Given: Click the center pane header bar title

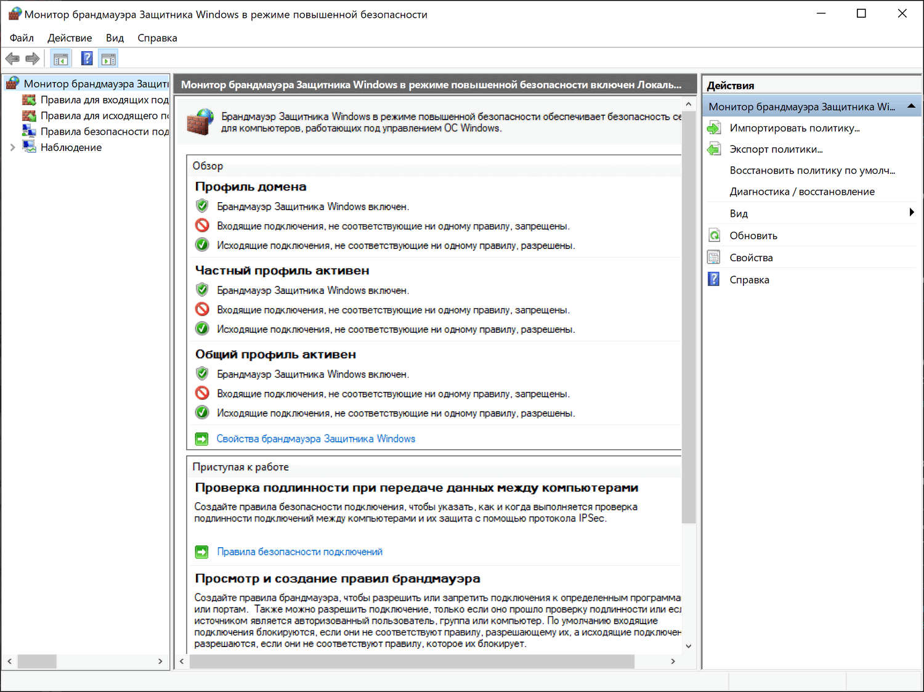Looking at the screenshot, I should [x=431, y=84].
